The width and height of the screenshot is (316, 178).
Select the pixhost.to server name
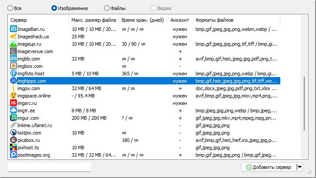pyautogui.click(x=28, y=148)
